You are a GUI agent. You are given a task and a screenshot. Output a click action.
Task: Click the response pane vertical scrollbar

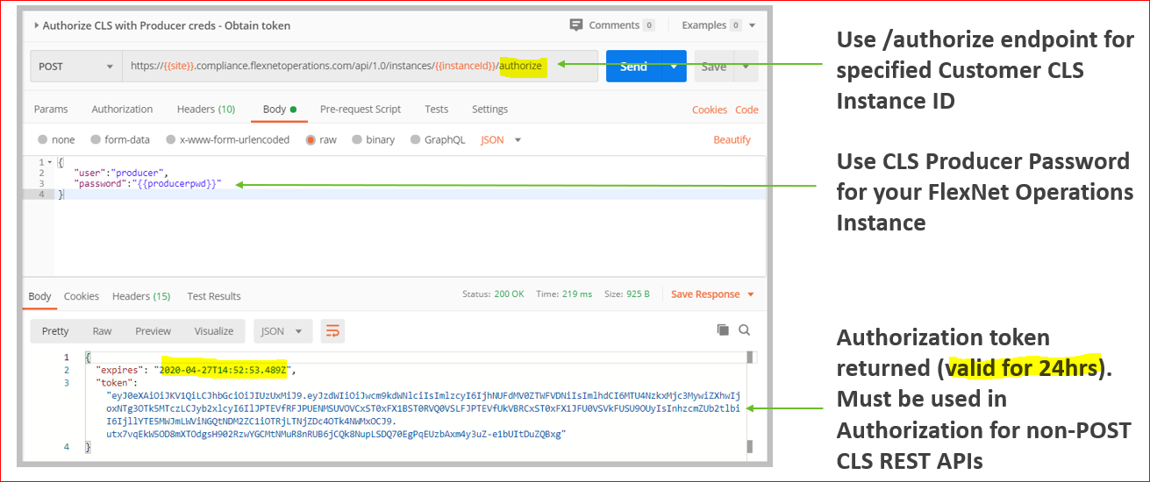click(x=750, y=403)
